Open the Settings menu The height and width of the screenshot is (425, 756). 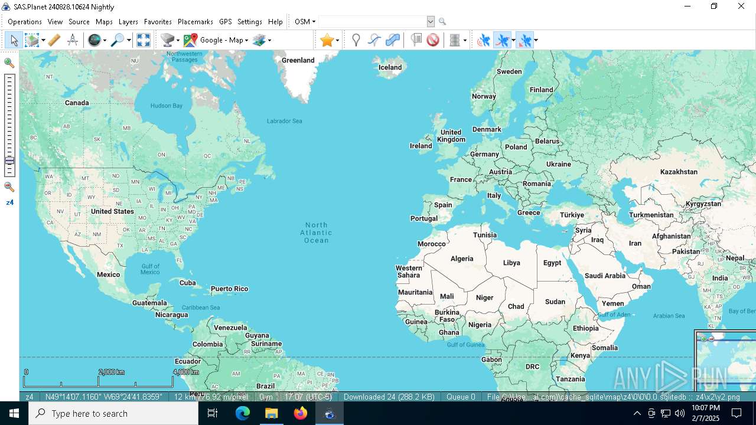click(x=249, y=22)
